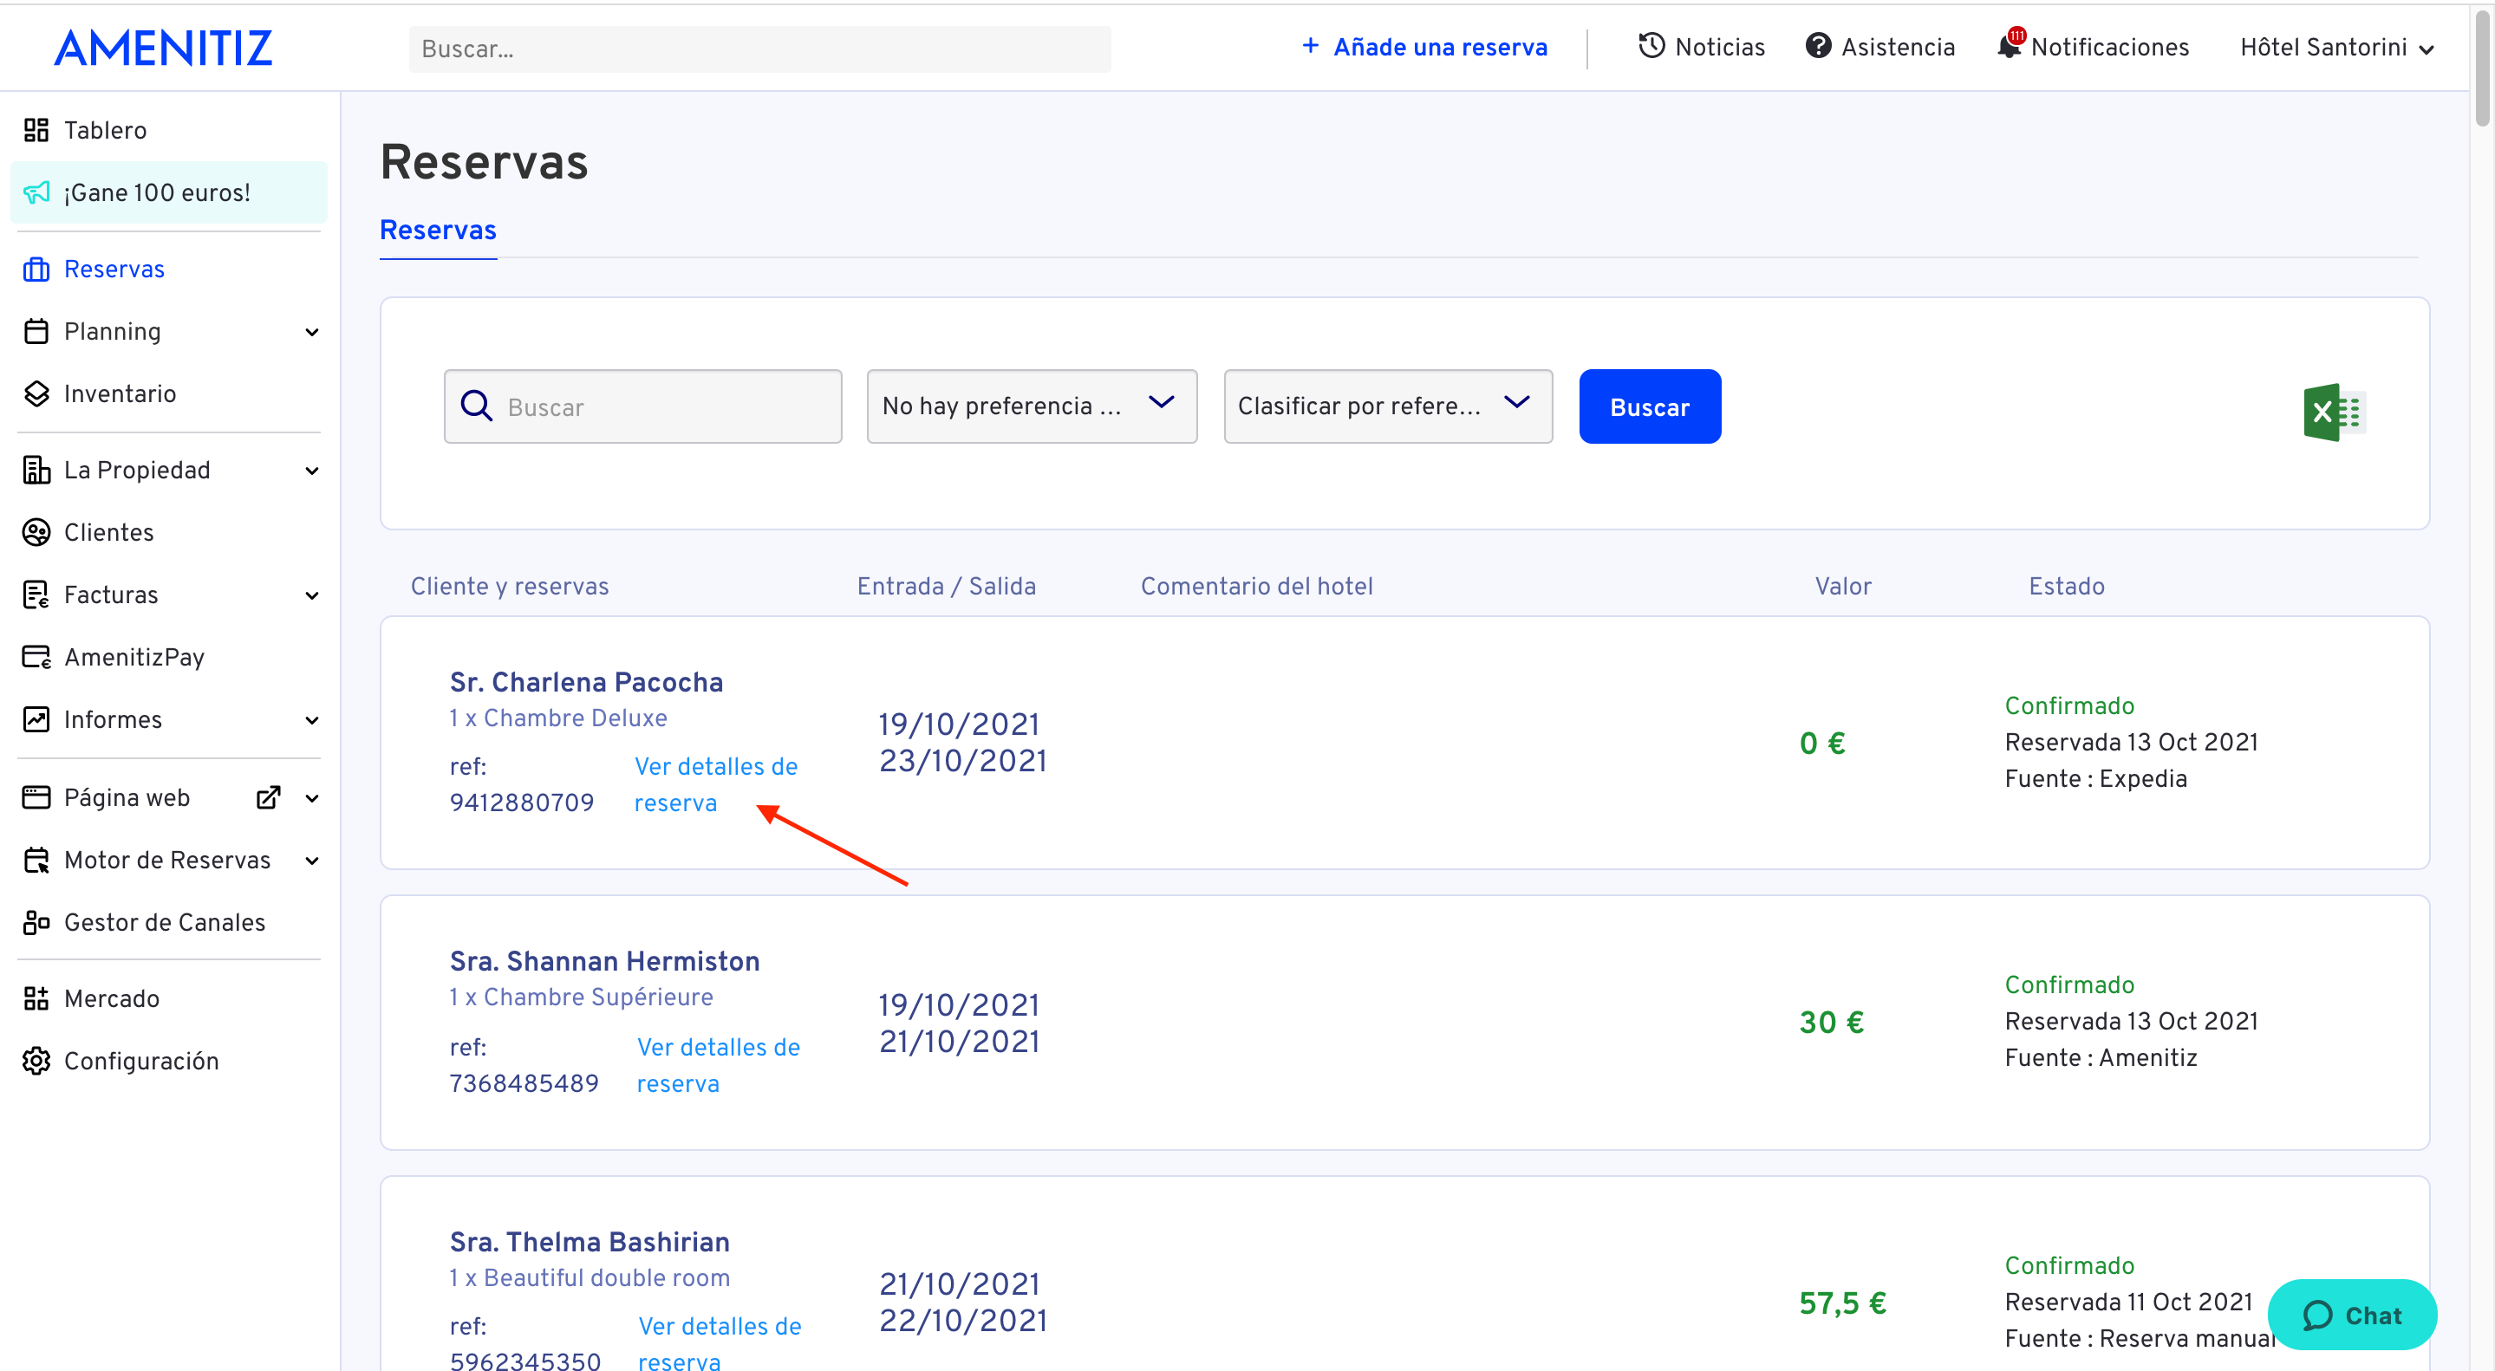Click the La Propiedad building icon

36,470
